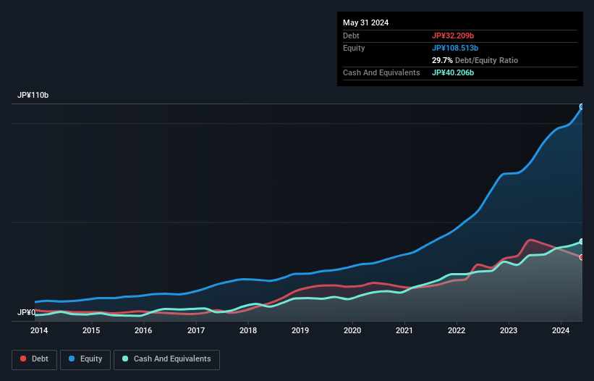Click the 2022 x-axis label

point(457,330)
